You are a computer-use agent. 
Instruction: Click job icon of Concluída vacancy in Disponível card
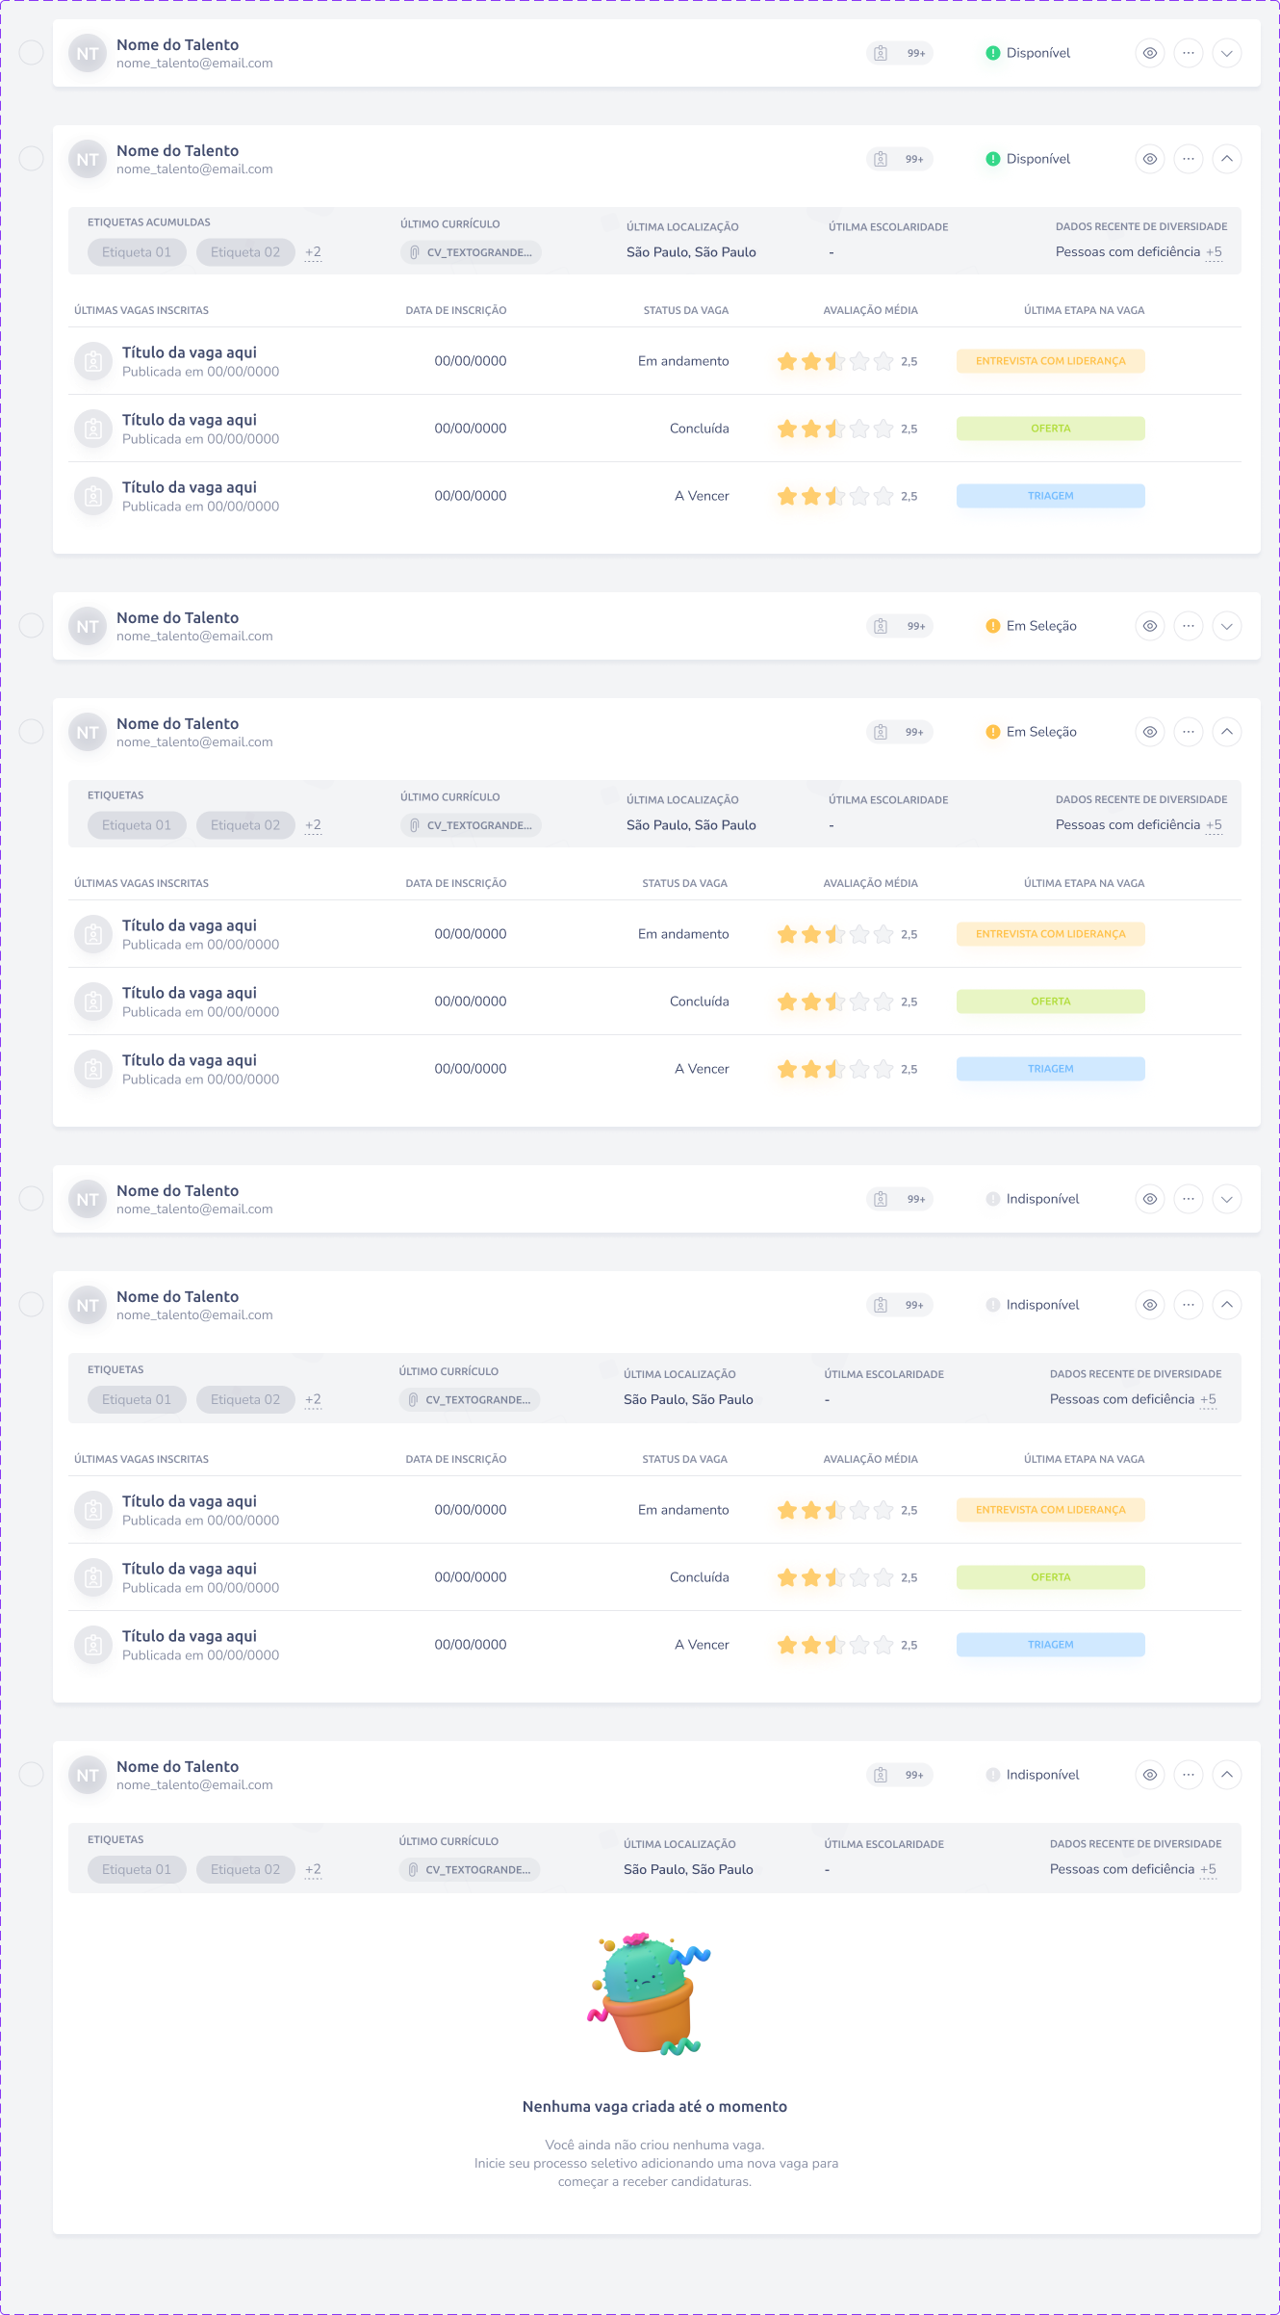[93, 429]
